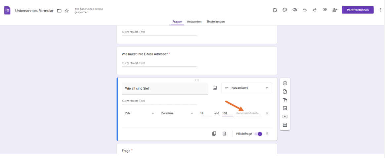Click the preview eye icon
This screenshot has width=385, height=158.
click(x=295, y=10)
